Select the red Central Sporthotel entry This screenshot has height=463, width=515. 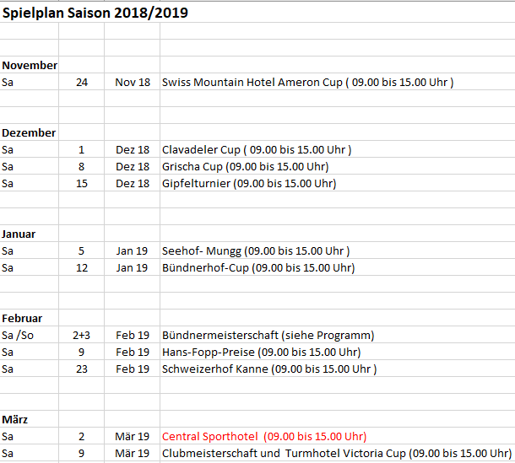pos(264,437)
